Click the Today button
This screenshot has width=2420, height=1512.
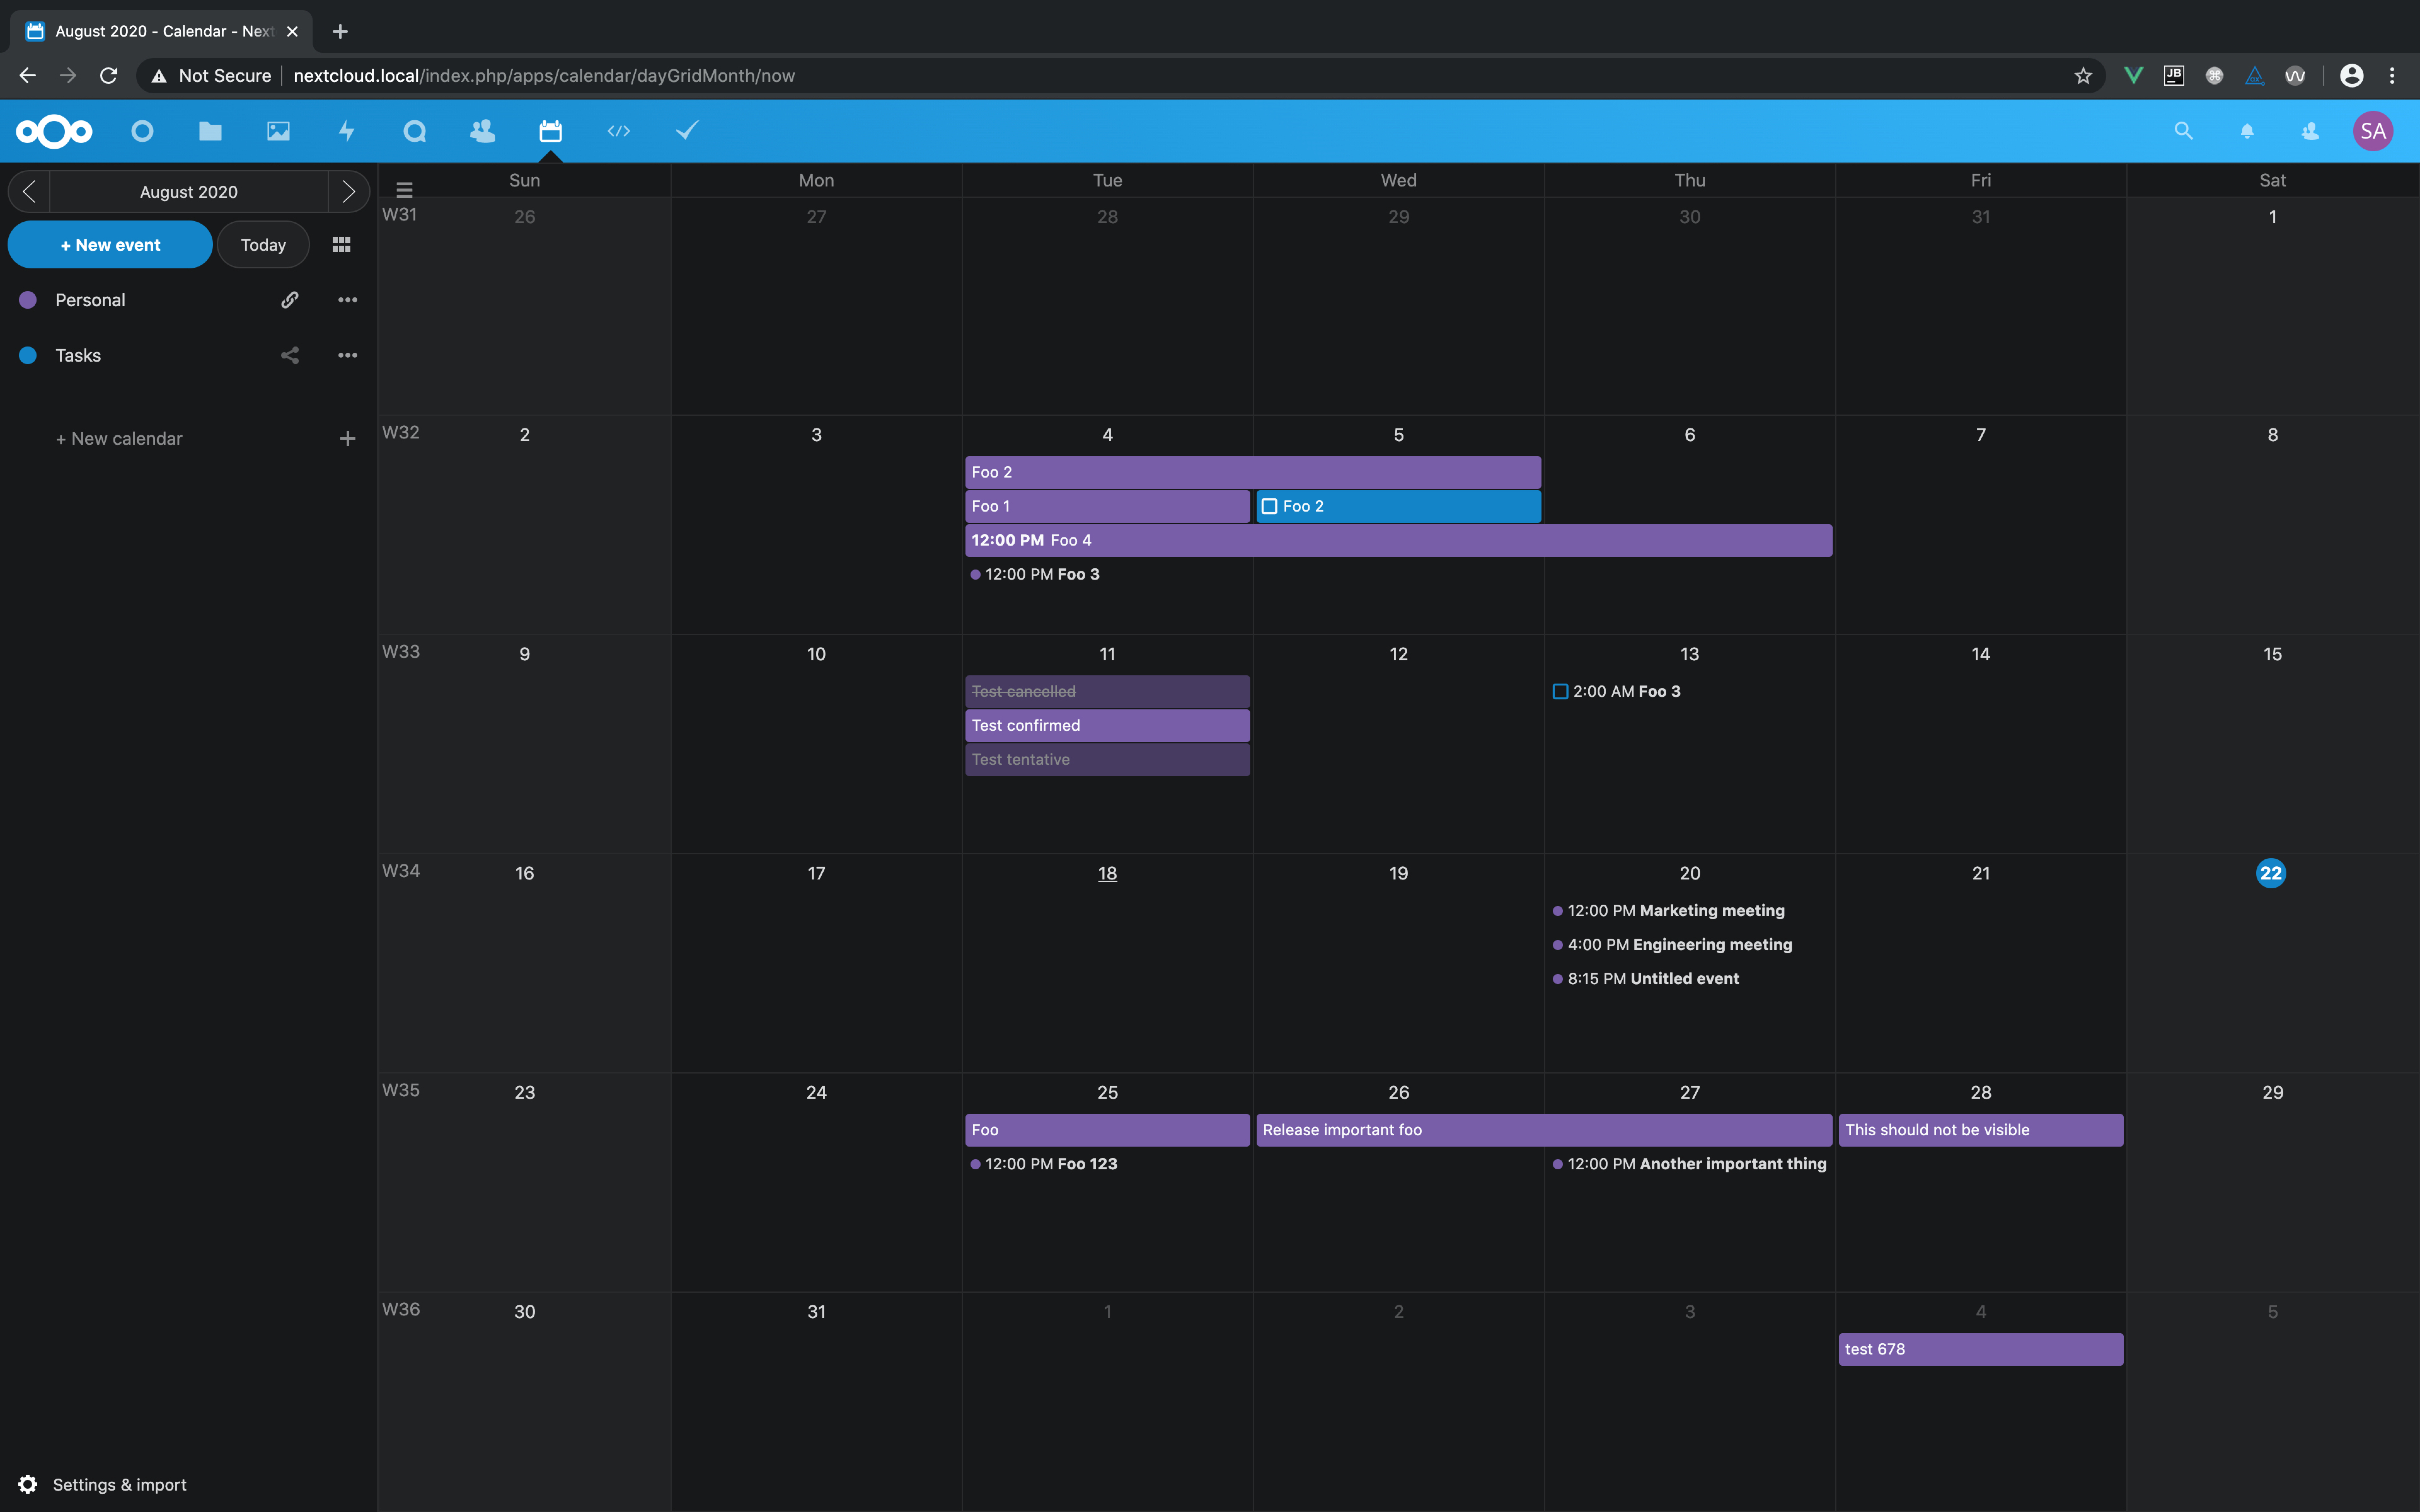pos(263,245)
